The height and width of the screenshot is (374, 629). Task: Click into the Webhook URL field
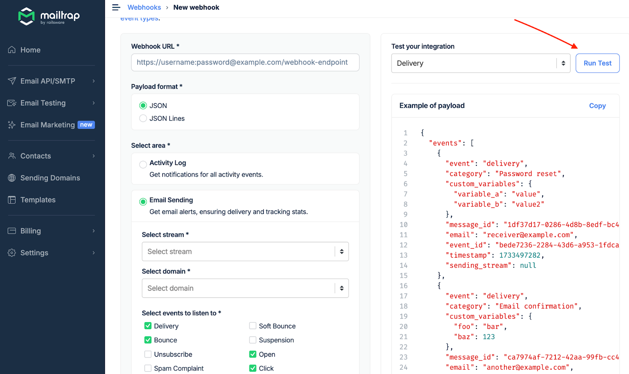245,62
